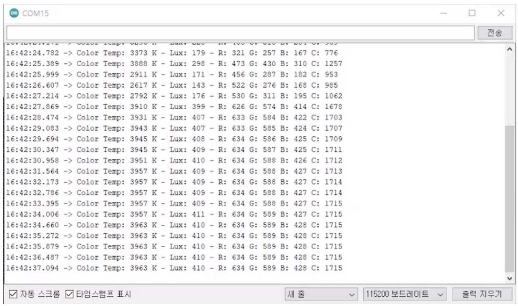
Task: Click the COM15 title bar text
Action: 38,13
